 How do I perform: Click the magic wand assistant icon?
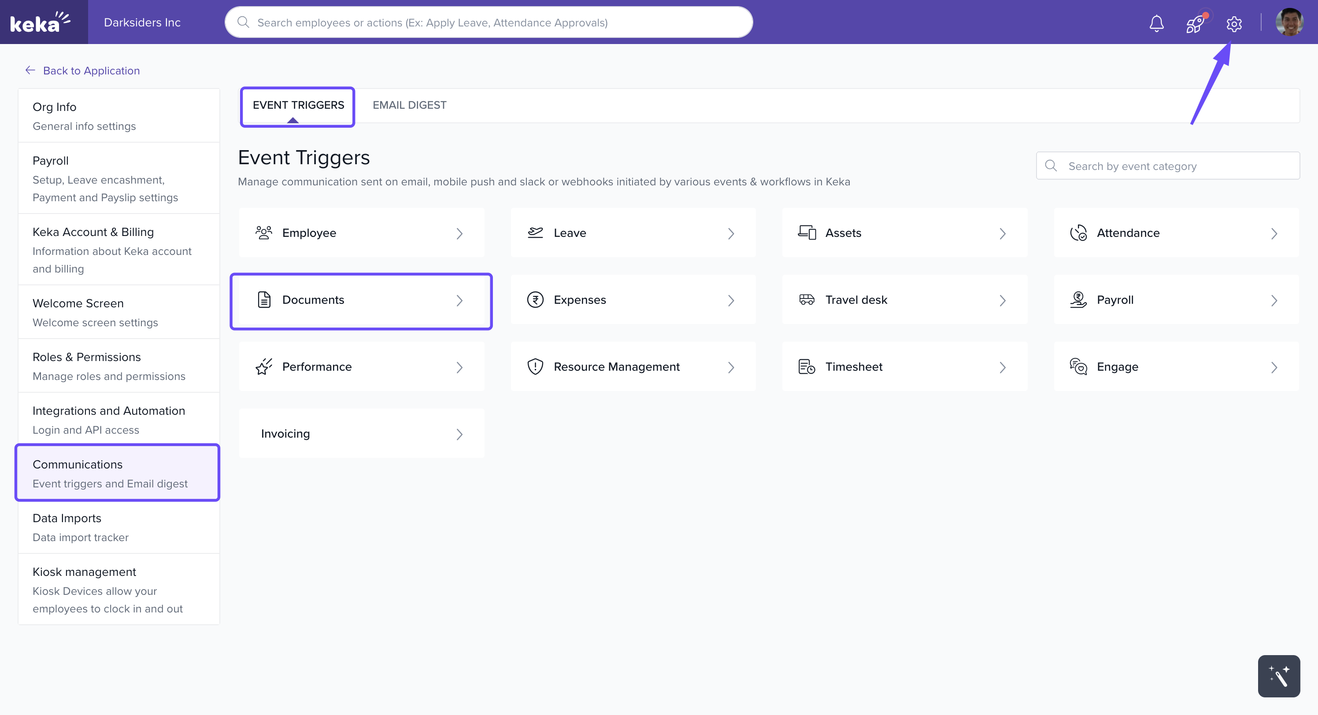point(1279,676)
